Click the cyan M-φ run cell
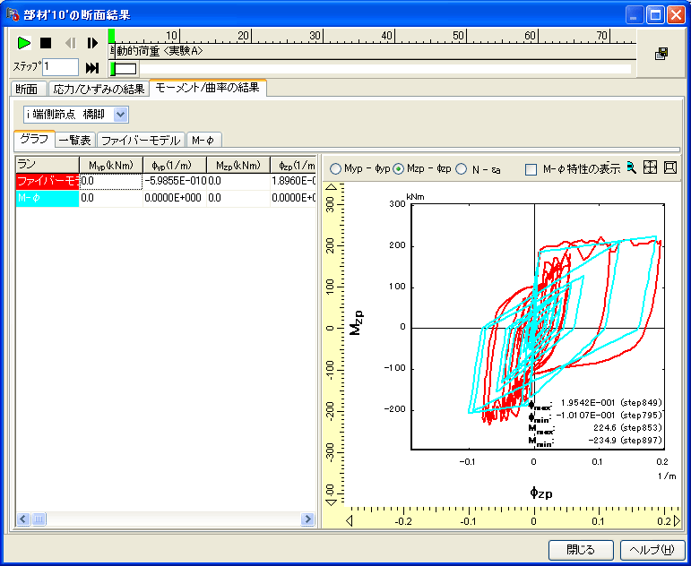This screenshot has width=691, height=566. click(48, 198)
